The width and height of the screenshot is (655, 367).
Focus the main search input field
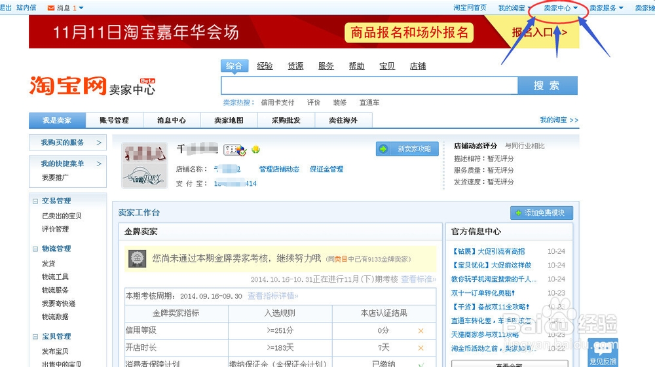tap(369, 86)
